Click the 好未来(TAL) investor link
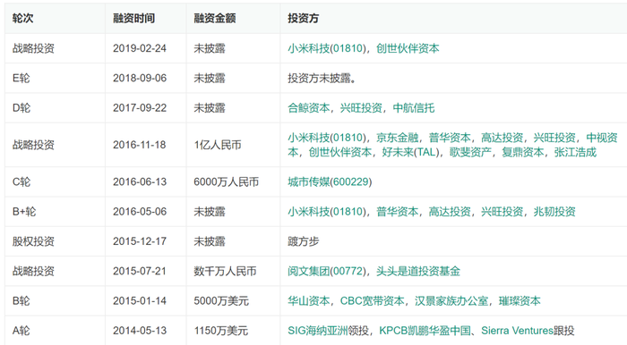The image size is (627, 345). click(x=410, y=152)
